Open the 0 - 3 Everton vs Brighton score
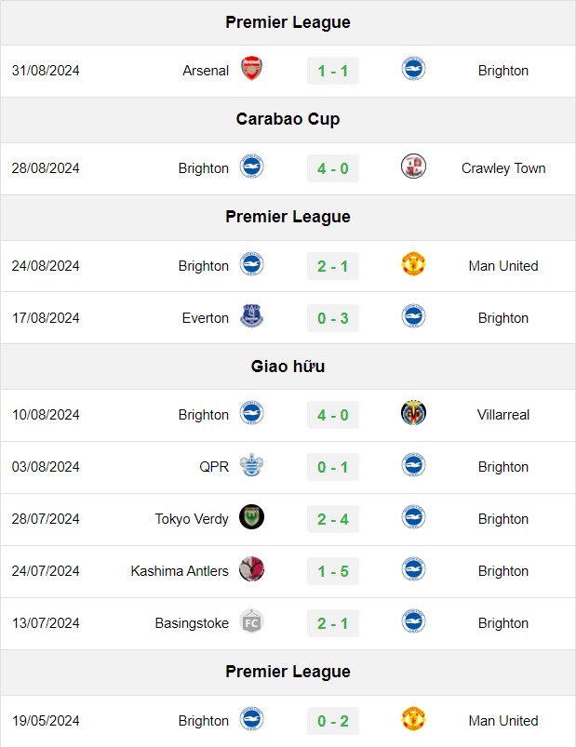576x747 pixels. click(x=333, y=318)
